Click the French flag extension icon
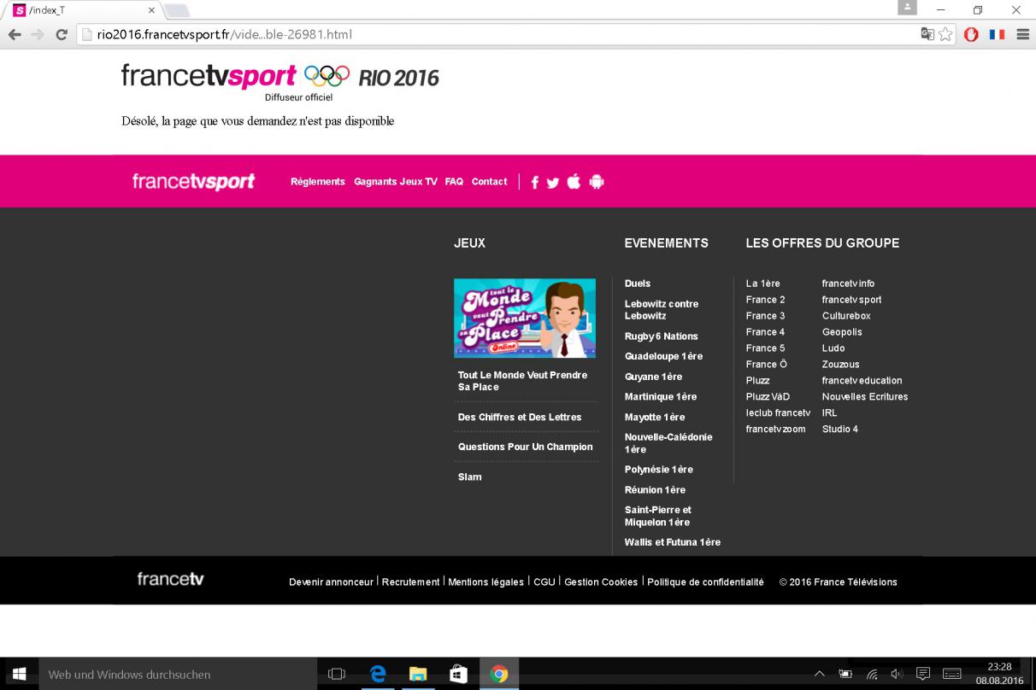Screen dimensions: 1036x690 point(998,35)
